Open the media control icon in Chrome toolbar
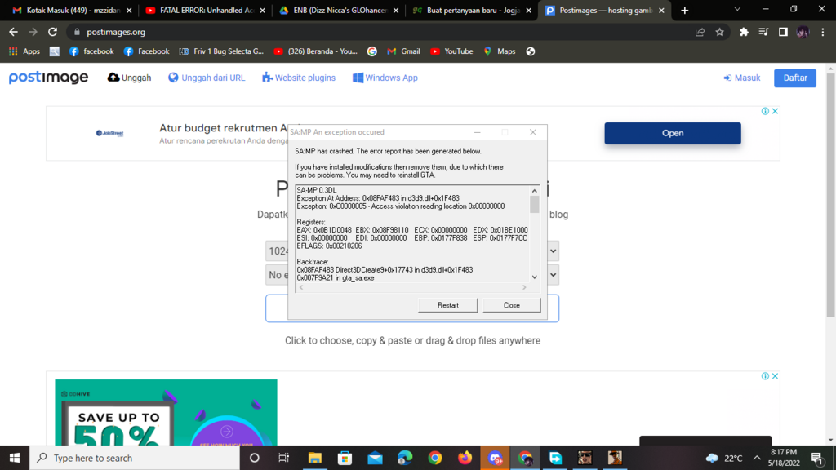The height and width of the screenshot is (470, 836). pos(763,32)
